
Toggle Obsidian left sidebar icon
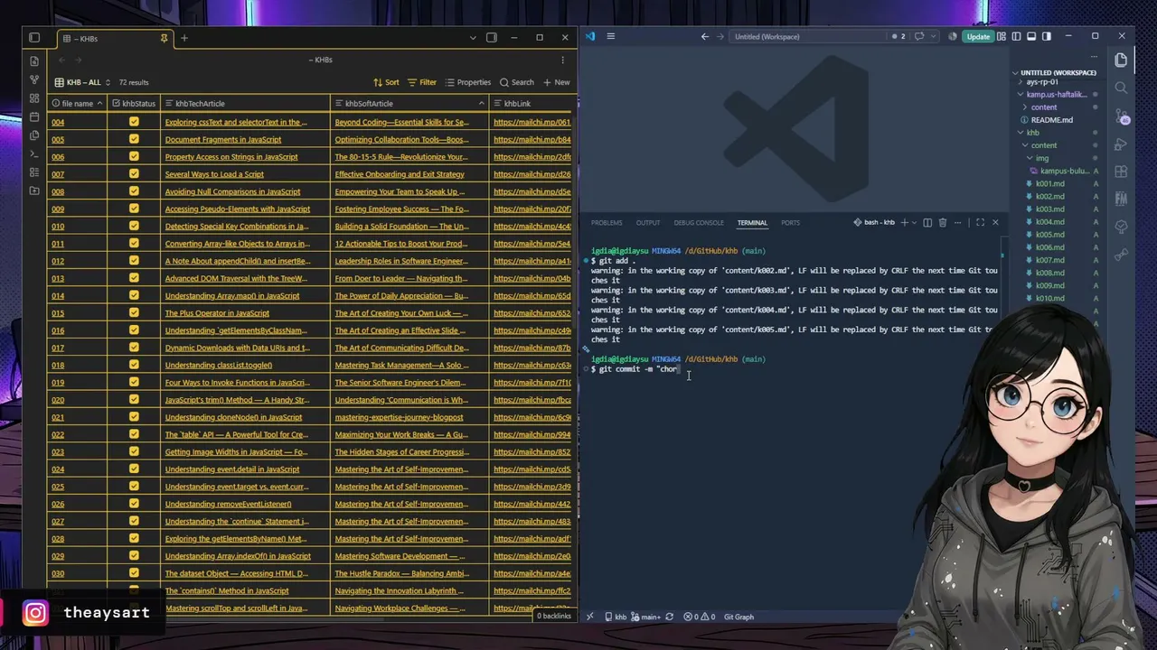click(x=34, y=38)
